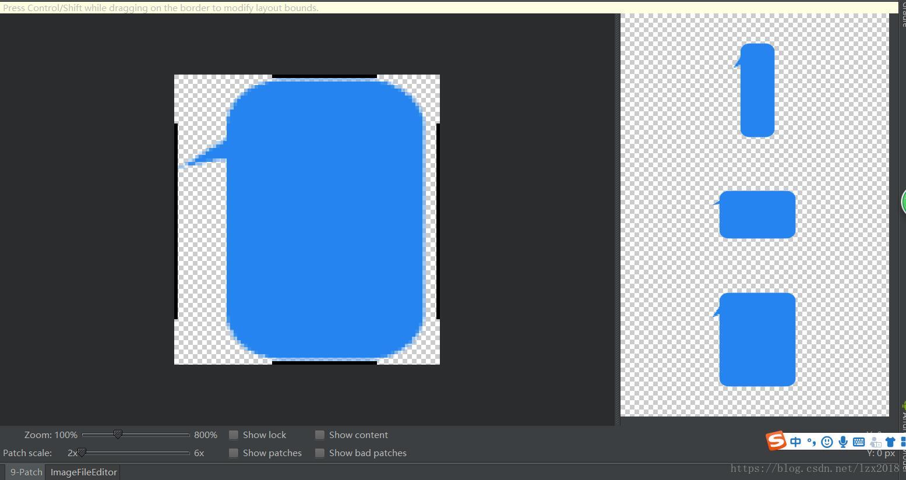Open the skin shirt icon
The width and height of the screenshot is (906, 480).
point(890,442)
